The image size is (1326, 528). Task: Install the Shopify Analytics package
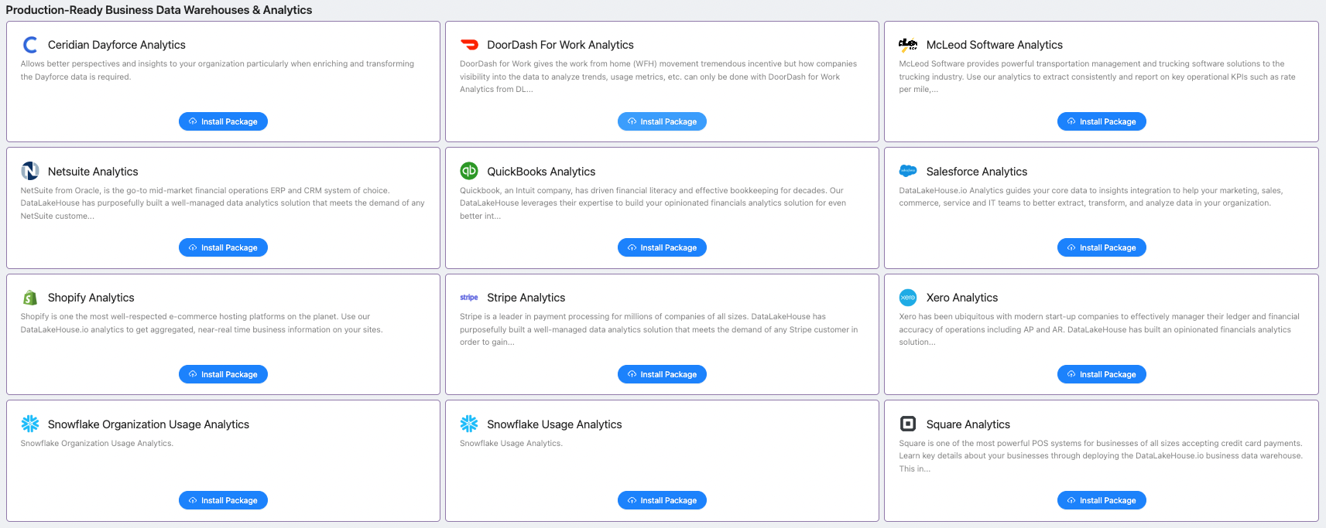[x=223, y=374]
